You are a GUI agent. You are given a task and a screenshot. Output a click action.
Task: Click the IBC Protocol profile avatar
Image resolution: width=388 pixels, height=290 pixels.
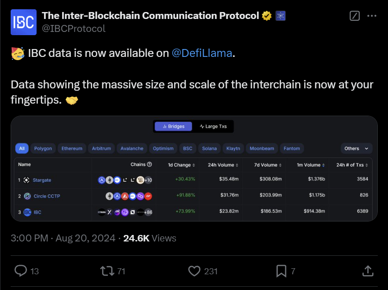(x=23, y=22)
